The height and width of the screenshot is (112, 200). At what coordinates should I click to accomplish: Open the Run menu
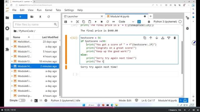[39, 10]
